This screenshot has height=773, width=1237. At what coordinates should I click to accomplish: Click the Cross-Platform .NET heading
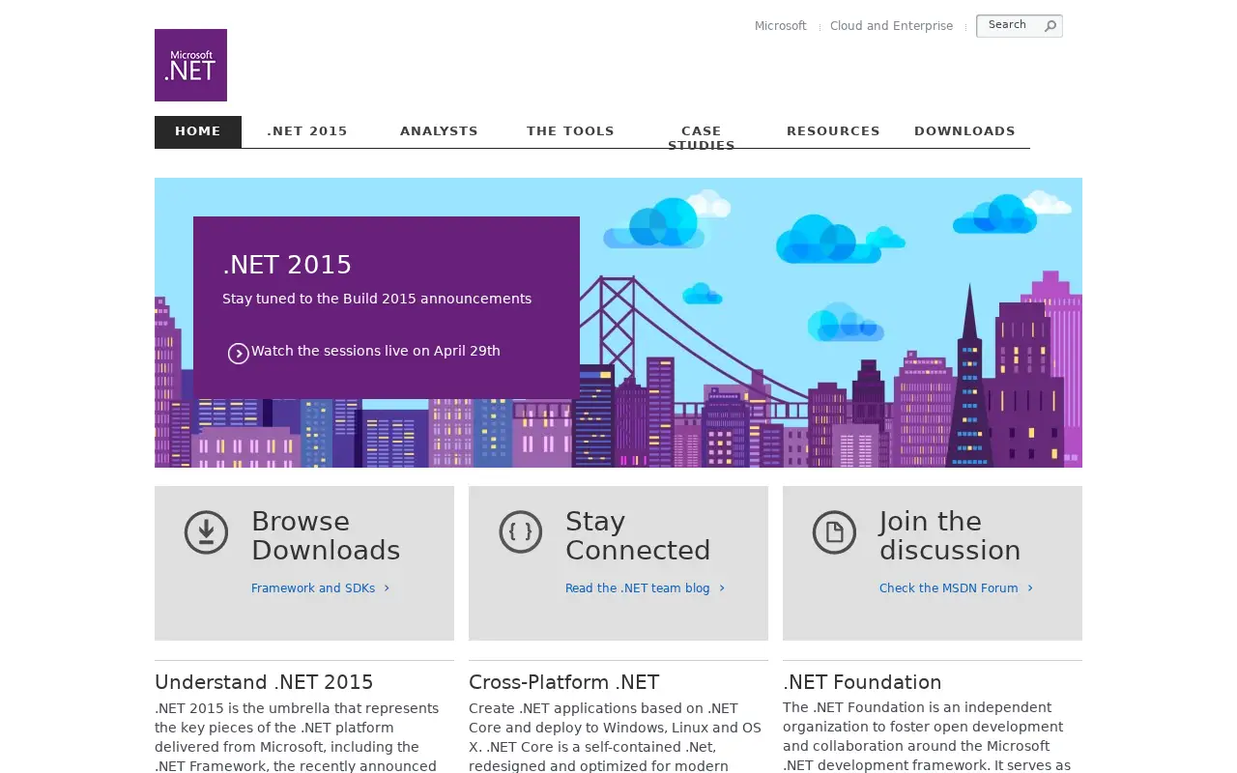(564, 682)
